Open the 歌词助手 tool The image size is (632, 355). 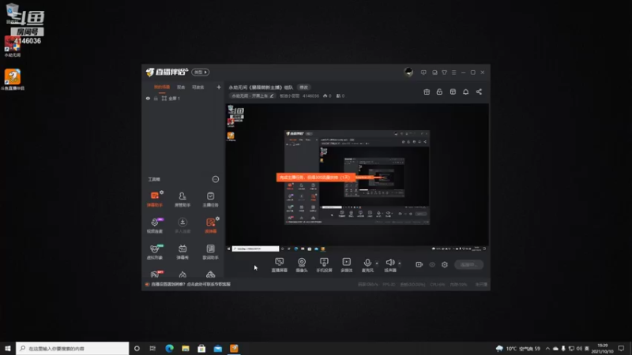[210, 251]
